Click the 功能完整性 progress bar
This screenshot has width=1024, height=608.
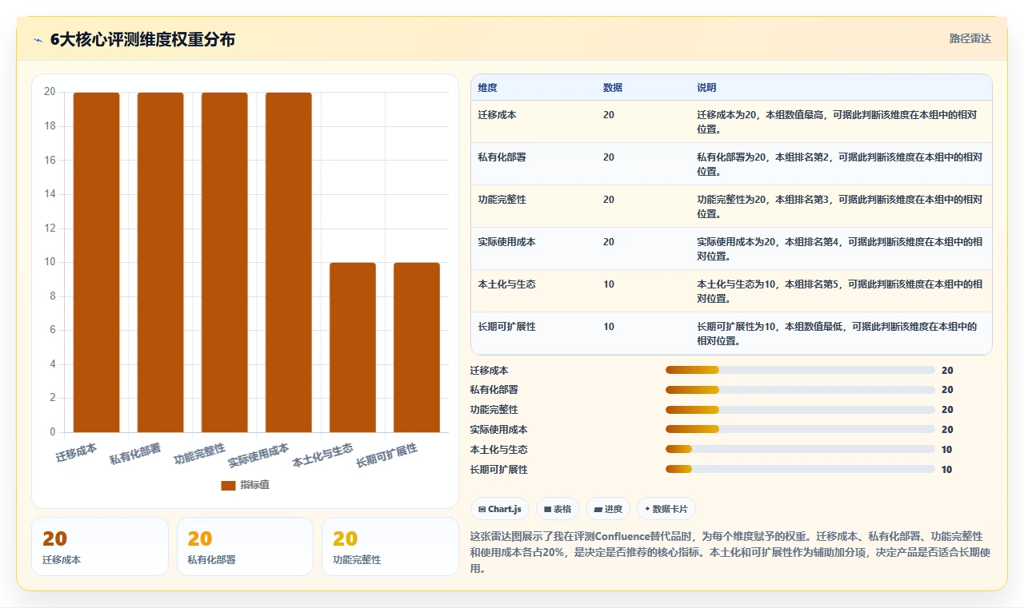[x=800, y=410]
